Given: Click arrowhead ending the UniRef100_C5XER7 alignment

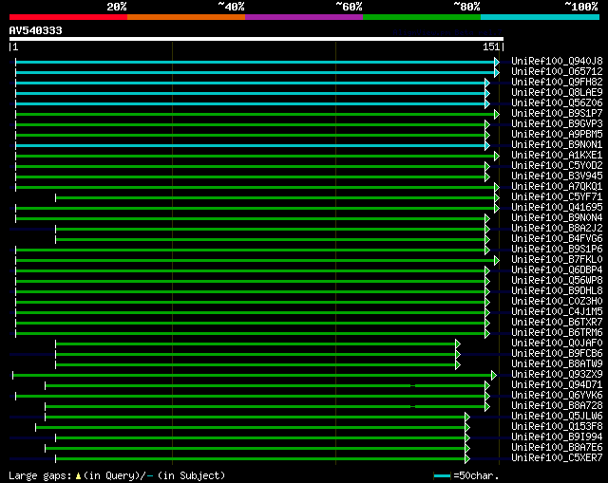Looking at the screenshot, I should tap(467, 459).
